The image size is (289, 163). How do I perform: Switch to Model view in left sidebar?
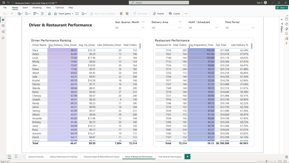coord(3,31)
